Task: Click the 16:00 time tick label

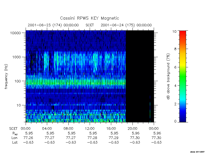Action: 111,129
